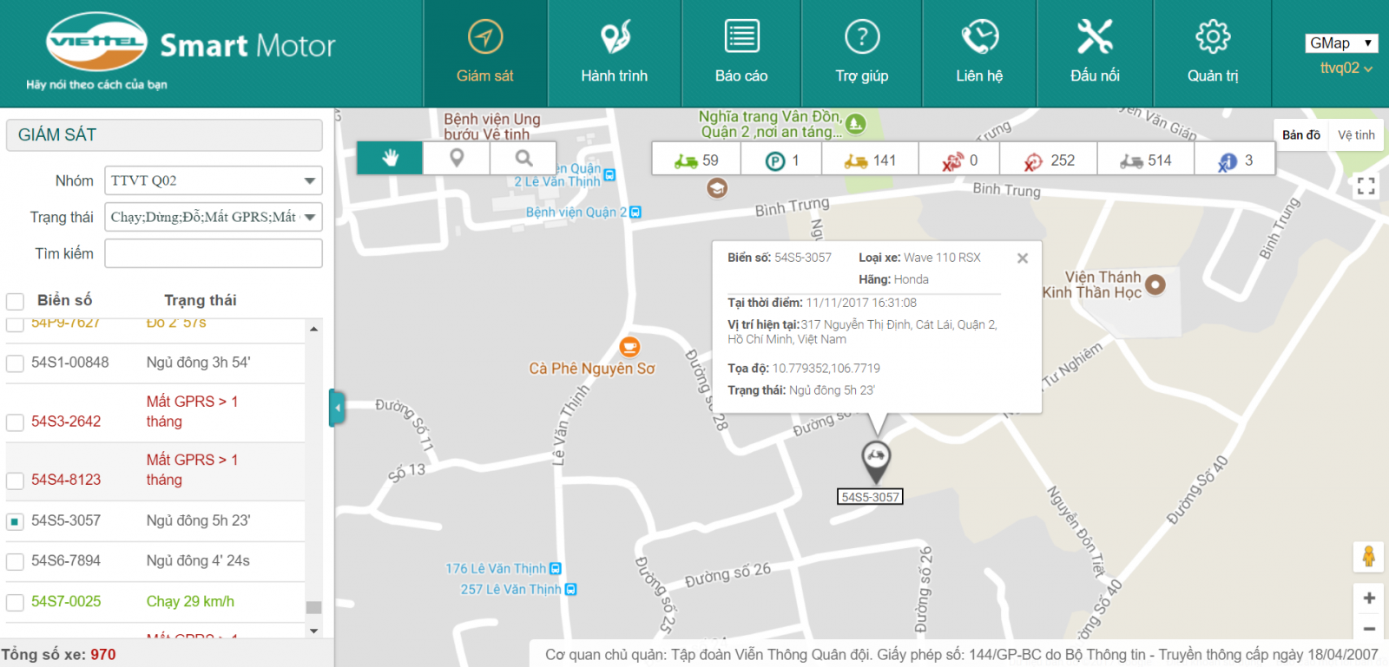The width and height of the screenshot is (1389, 667).
Task: Switch map to Vệ tinh view
Action: point(1356,135)
